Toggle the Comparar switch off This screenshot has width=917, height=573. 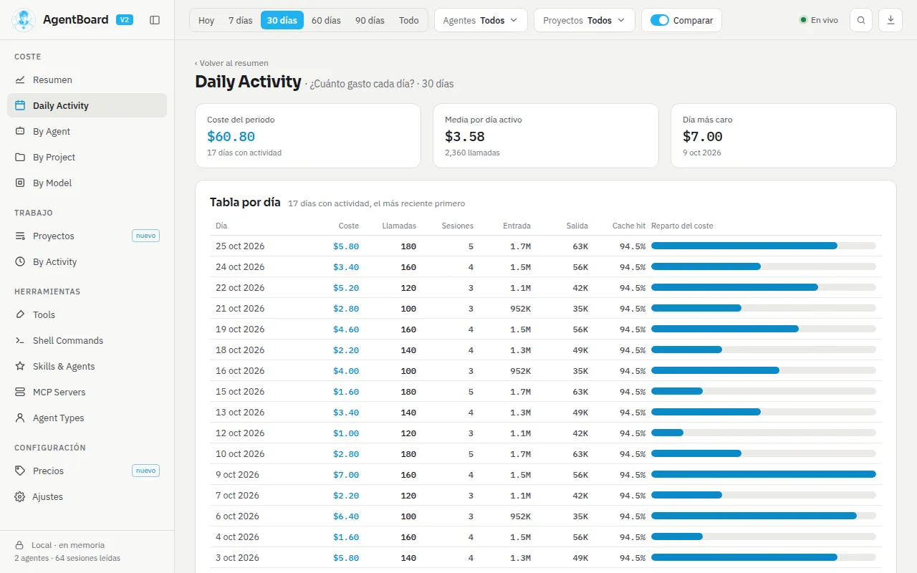click(x=659, y=20)
